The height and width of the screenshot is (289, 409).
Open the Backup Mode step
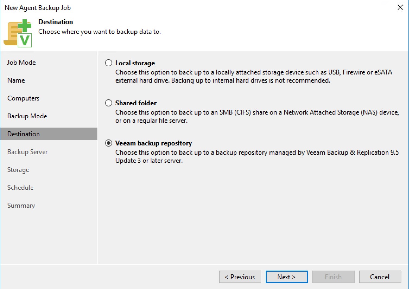(27, 116)
